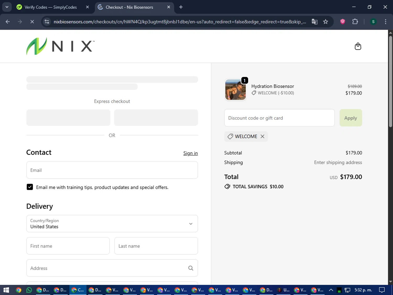Viewport: 393px width, 295px height.
Task: Open site information icon in address bar
Action: point(47,22)
